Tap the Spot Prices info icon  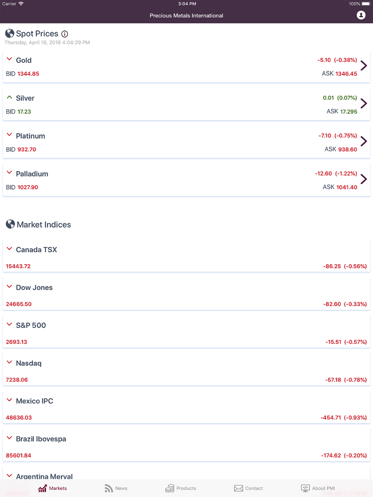(65, 34)
